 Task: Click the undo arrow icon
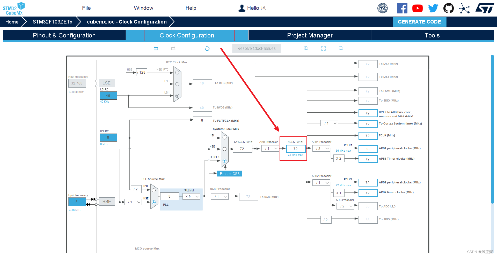coord(156,48)
